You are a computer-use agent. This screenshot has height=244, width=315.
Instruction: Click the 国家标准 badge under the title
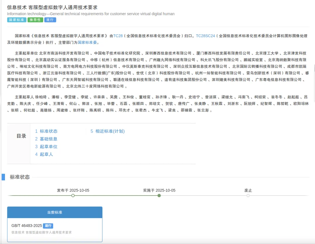pos(16,20)
